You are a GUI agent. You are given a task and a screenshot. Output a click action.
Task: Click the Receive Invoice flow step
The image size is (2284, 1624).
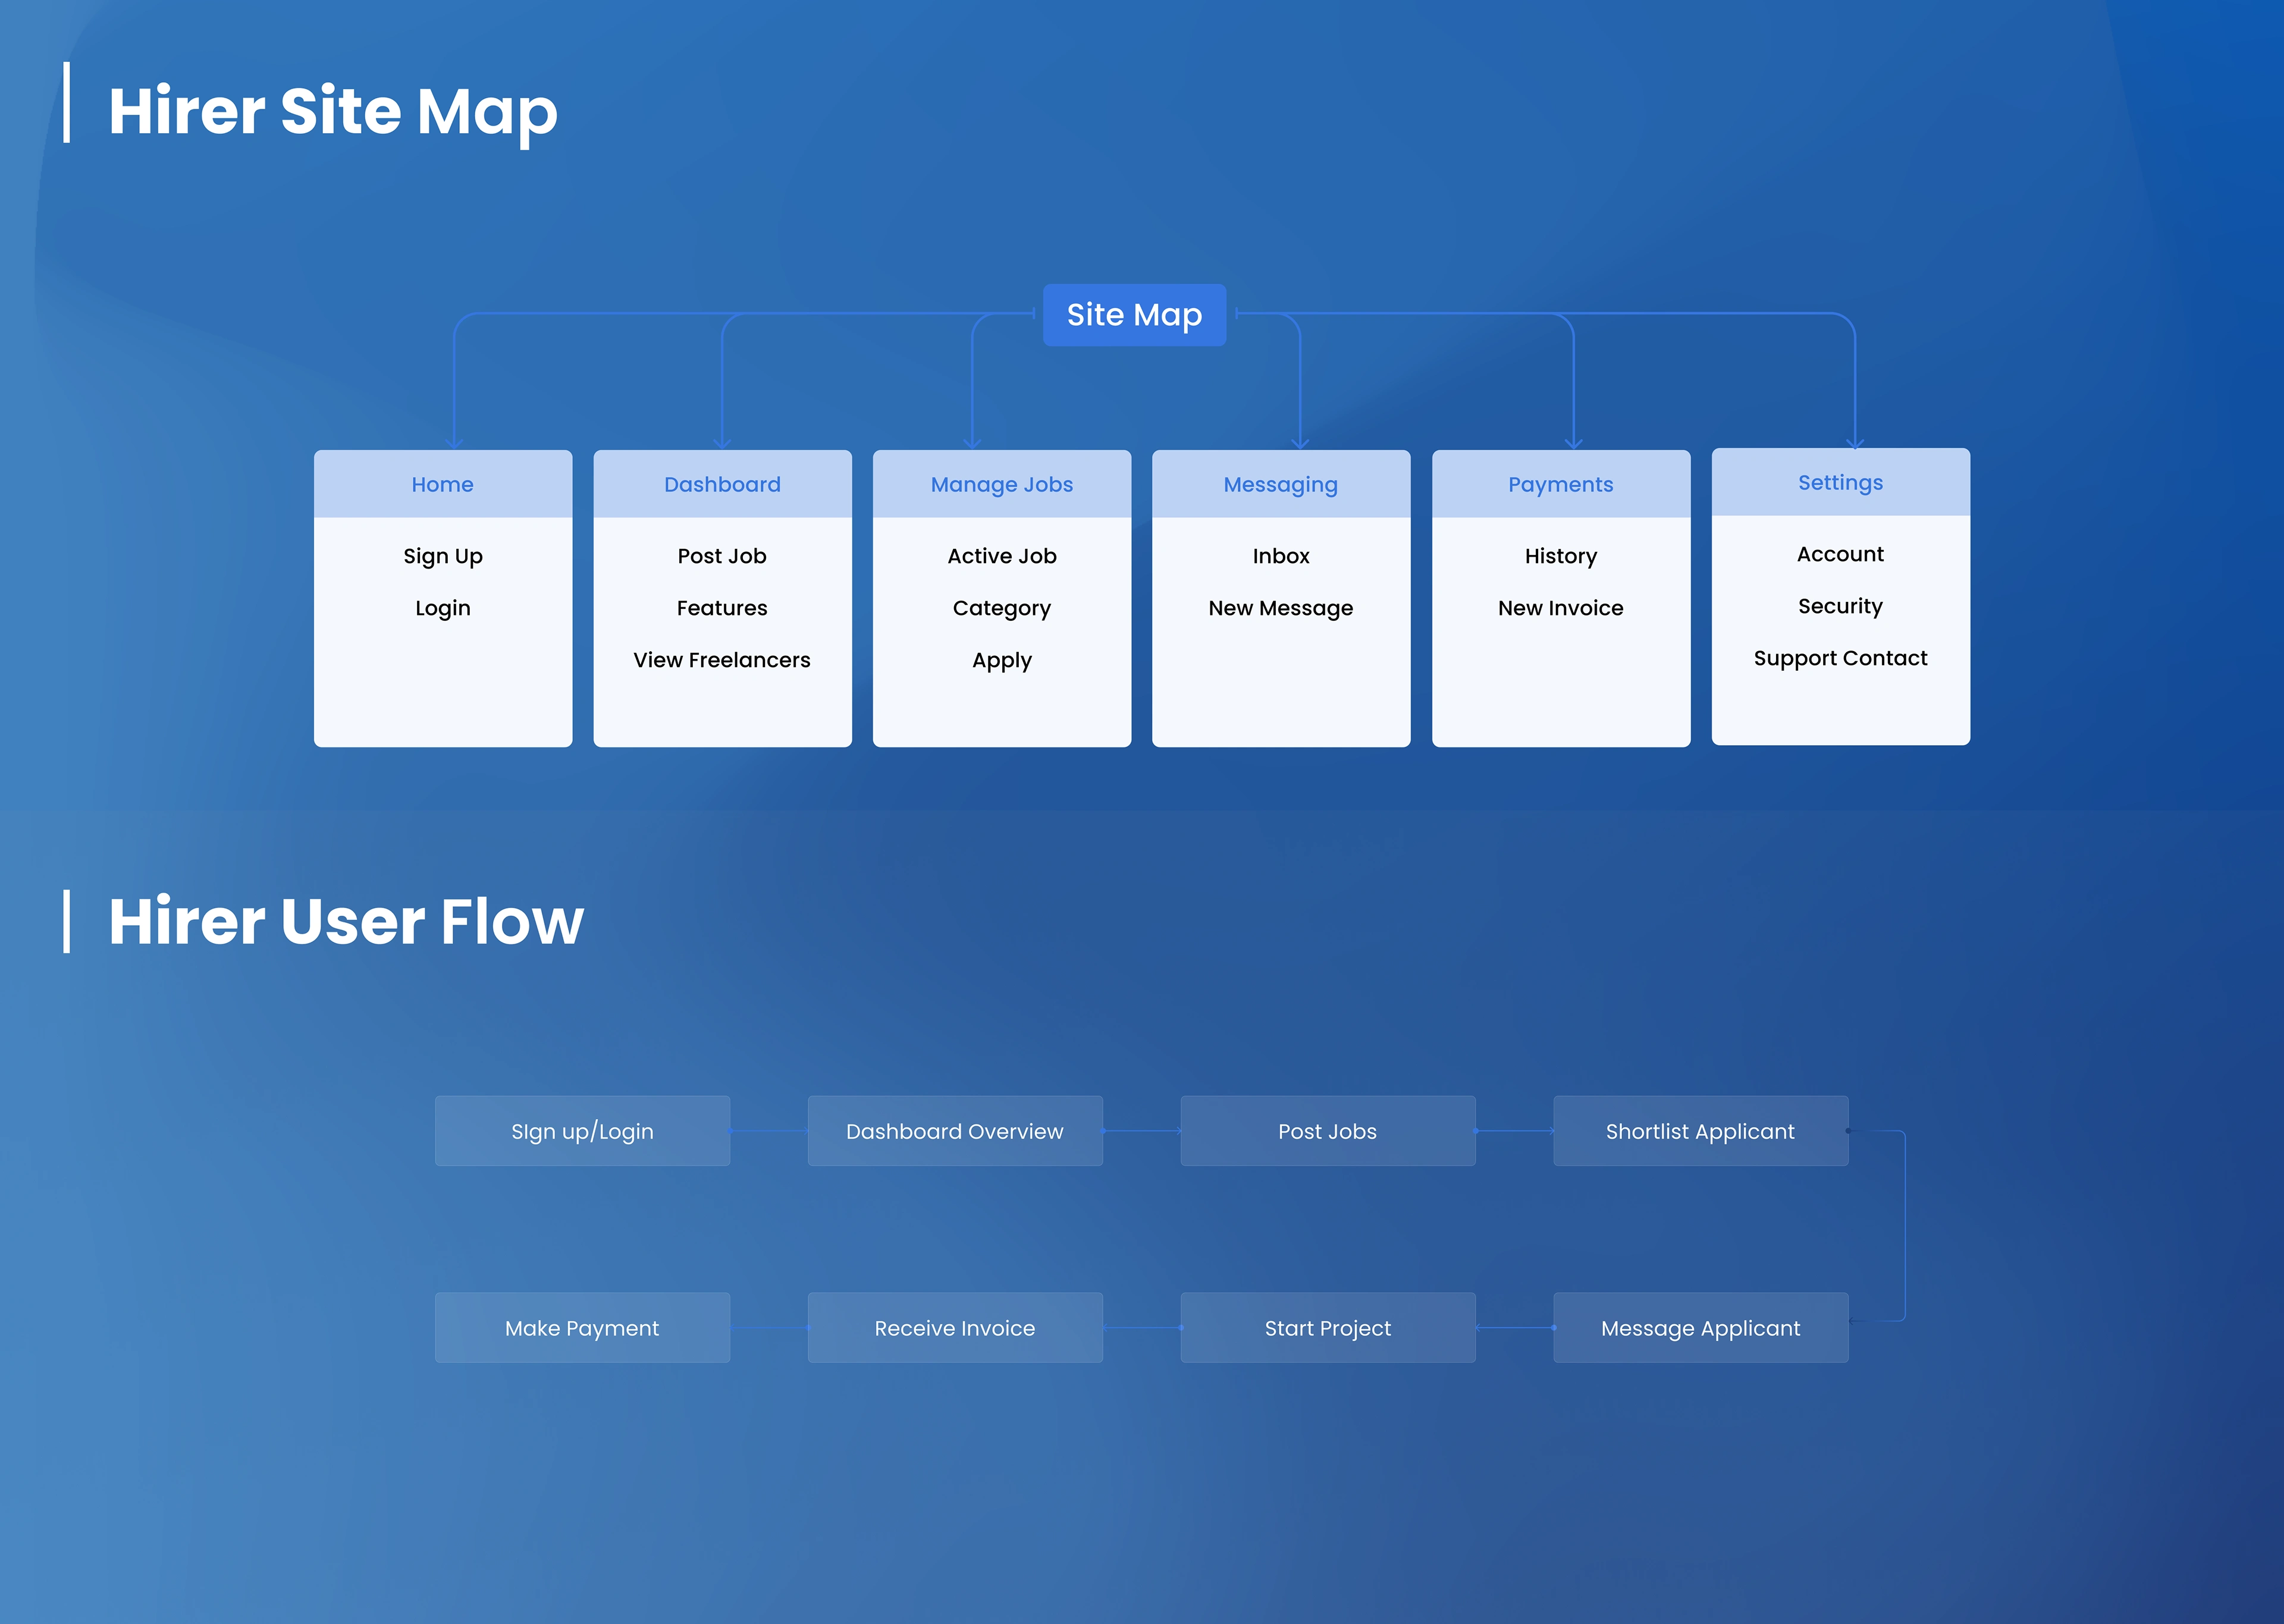955,1328
